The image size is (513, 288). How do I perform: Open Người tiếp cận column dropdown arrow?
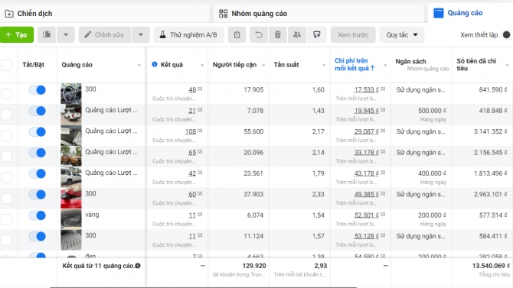pyautogui.click(x=263, y=65)
